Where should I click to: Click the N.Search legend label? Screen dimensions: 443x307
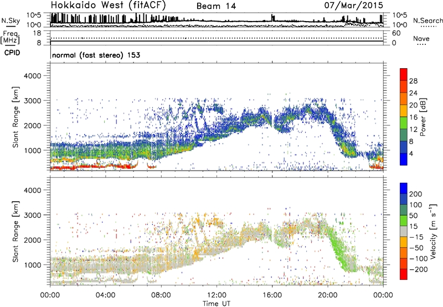tap(427, 21)
